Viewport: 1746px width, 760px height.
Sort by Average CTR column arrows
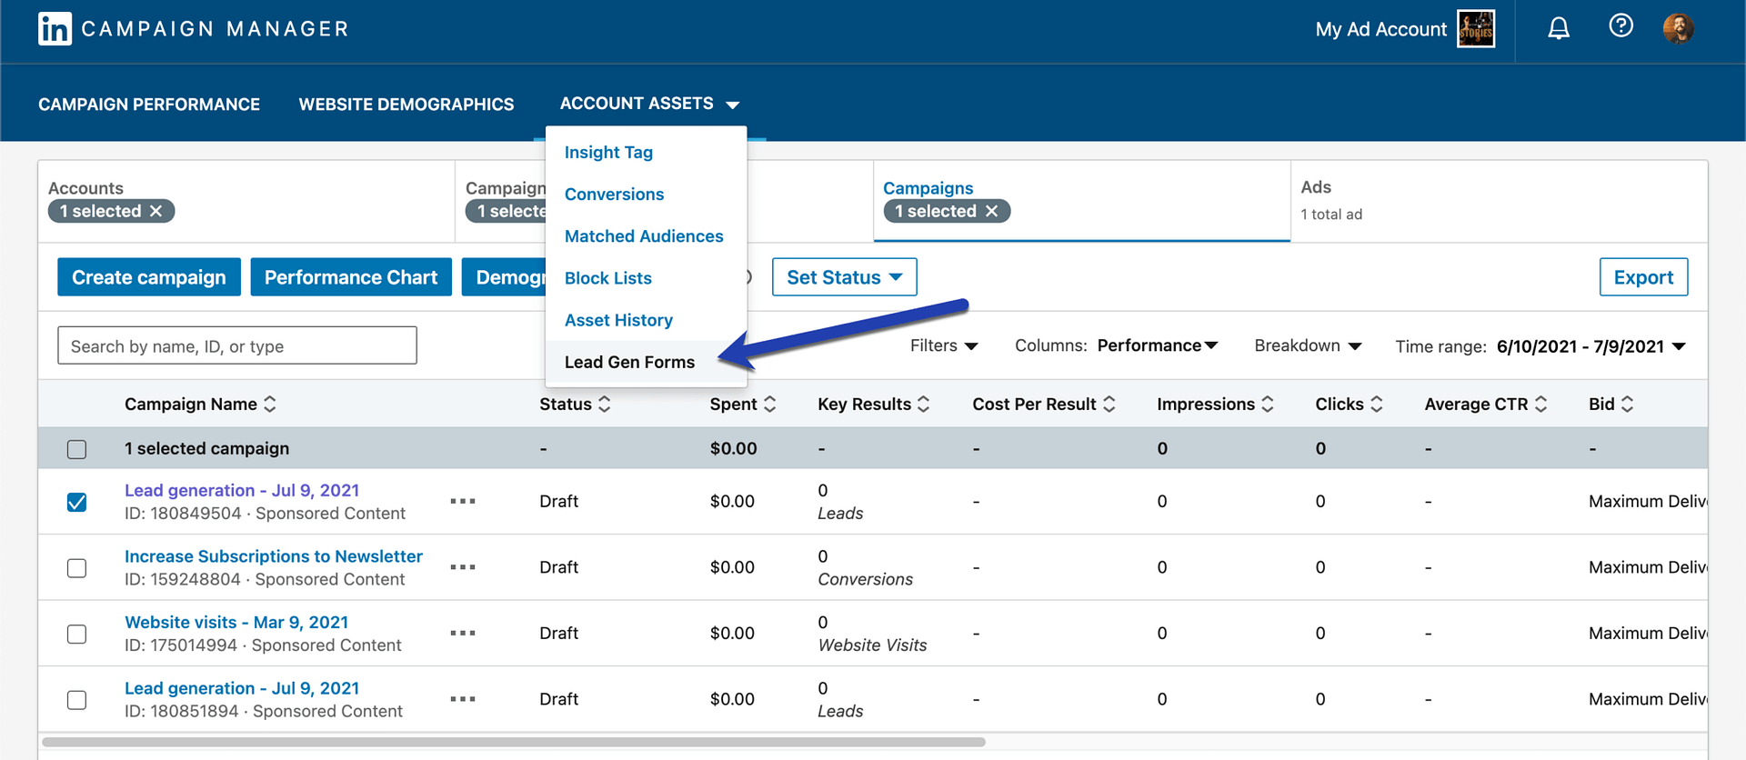pos(1541,404)
